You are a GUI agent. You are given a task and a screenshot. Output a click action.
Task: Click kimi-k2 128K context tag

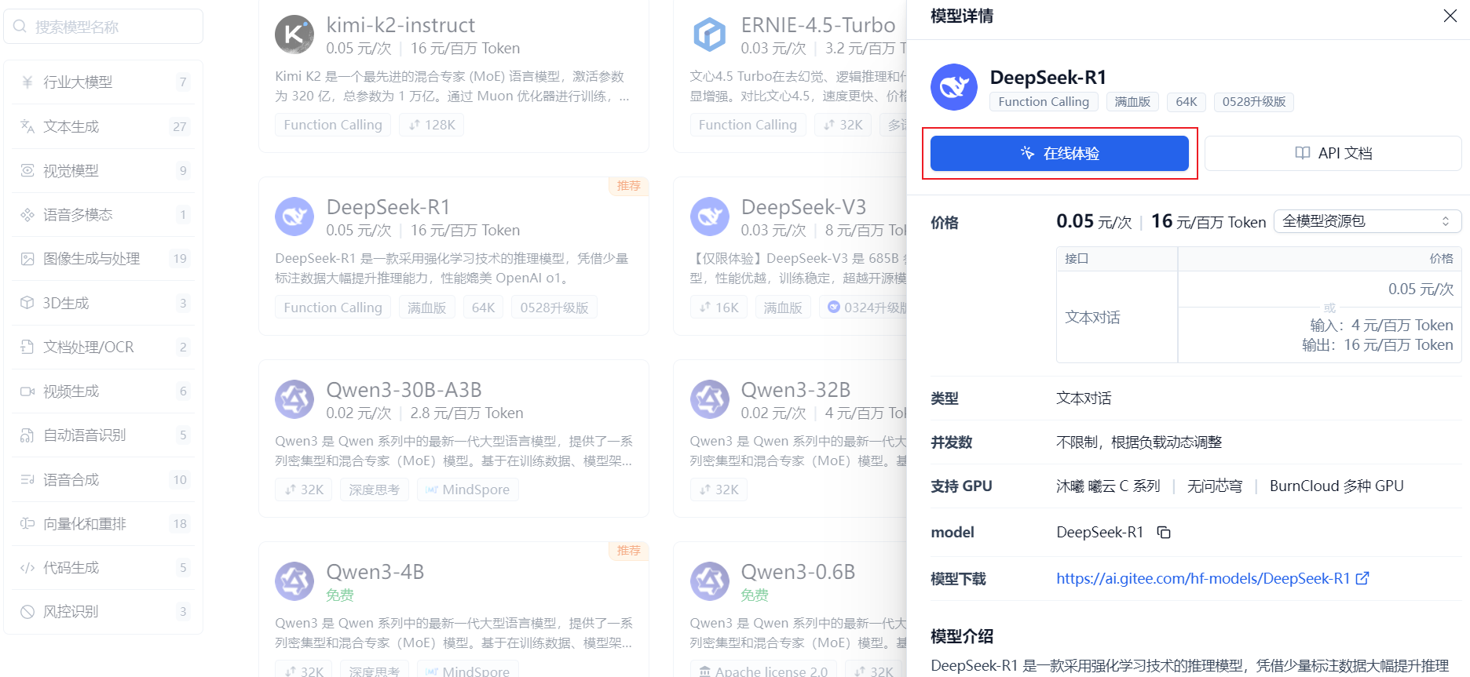click(x=432, y=125)
